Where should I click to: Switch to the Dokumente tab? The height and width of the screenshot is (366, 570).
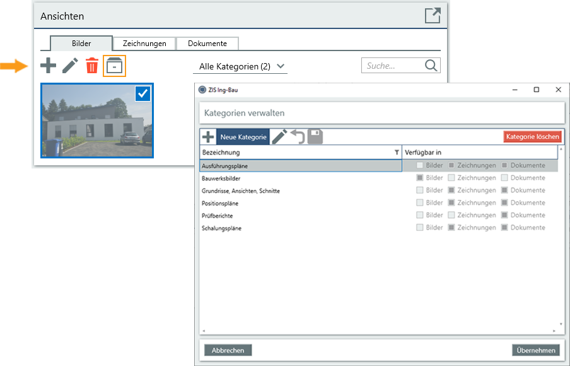[207, 44]
